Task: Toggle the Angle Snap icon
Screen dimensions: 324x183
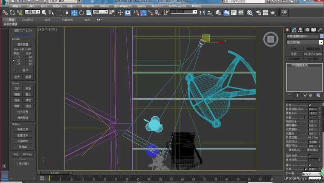Action: tap(143, 13)
